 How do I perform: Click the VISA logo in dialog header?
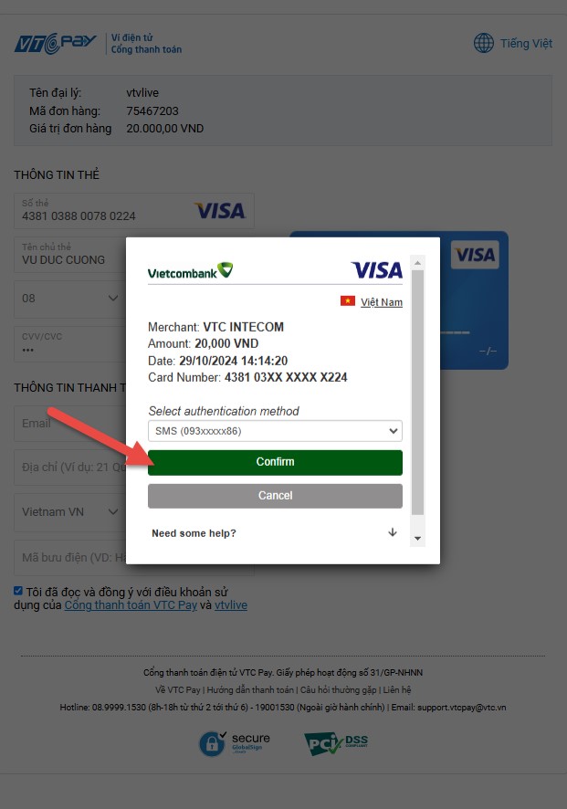pyautogui.click(x=376, y=270)
